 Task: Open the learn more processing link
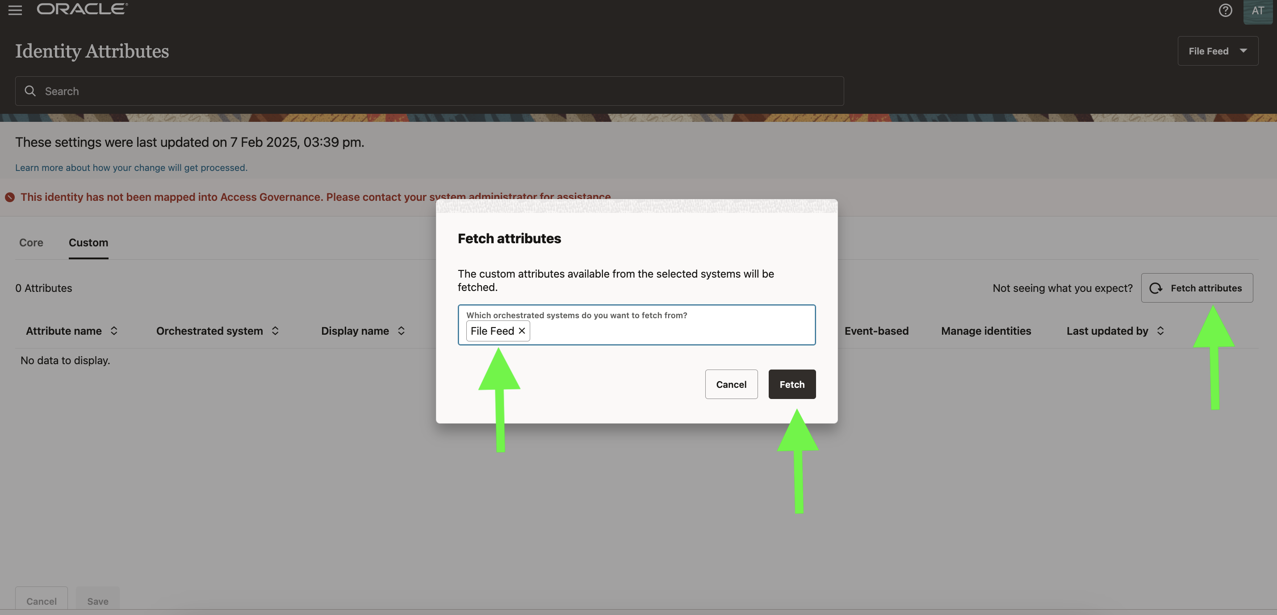click(x=131, y=168)
